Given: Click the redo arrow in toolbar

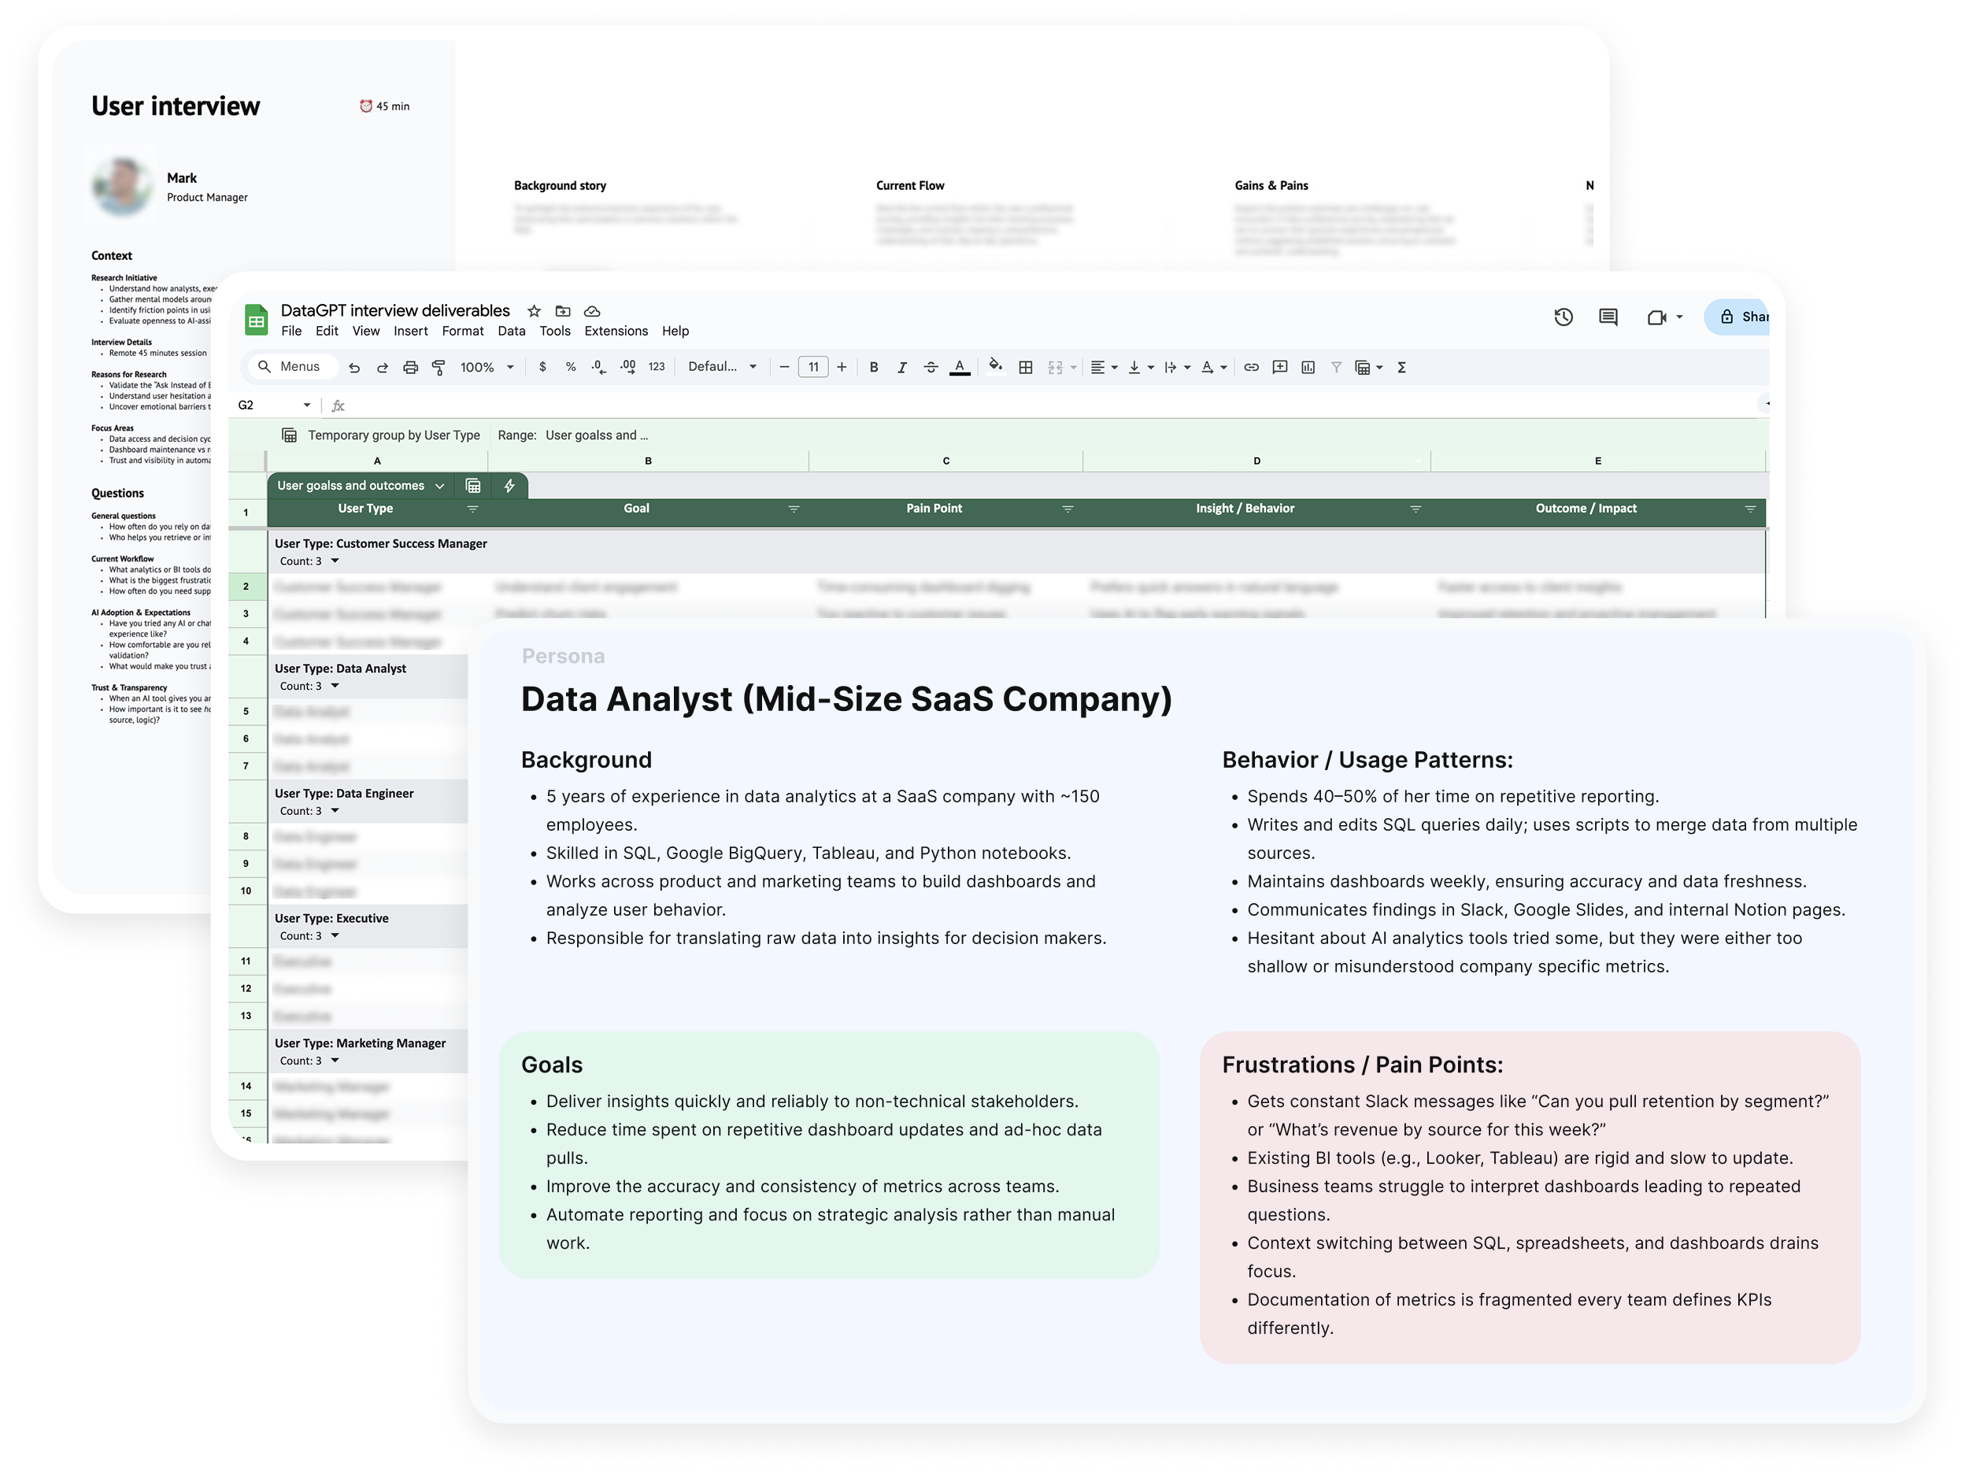Looking at the screenshot, I should (383, 367).
